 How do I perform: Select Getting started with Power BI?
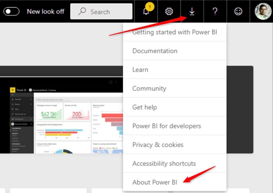[175, 32]
